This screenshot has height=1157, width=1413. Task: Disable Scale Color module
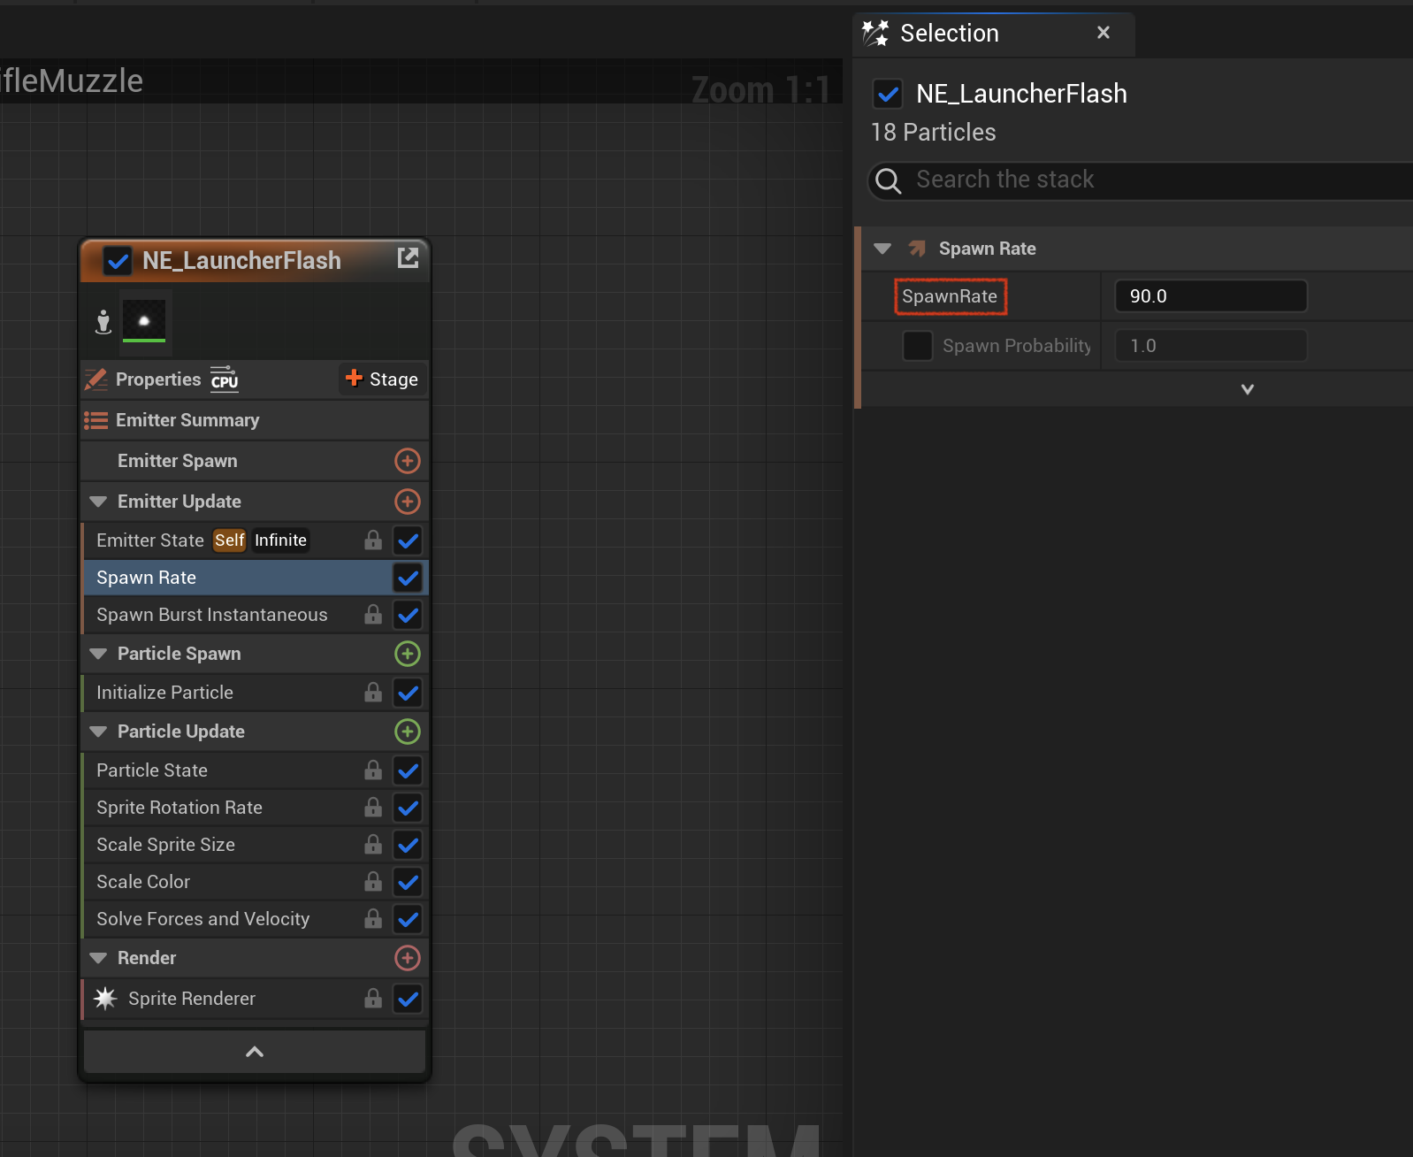408,882
